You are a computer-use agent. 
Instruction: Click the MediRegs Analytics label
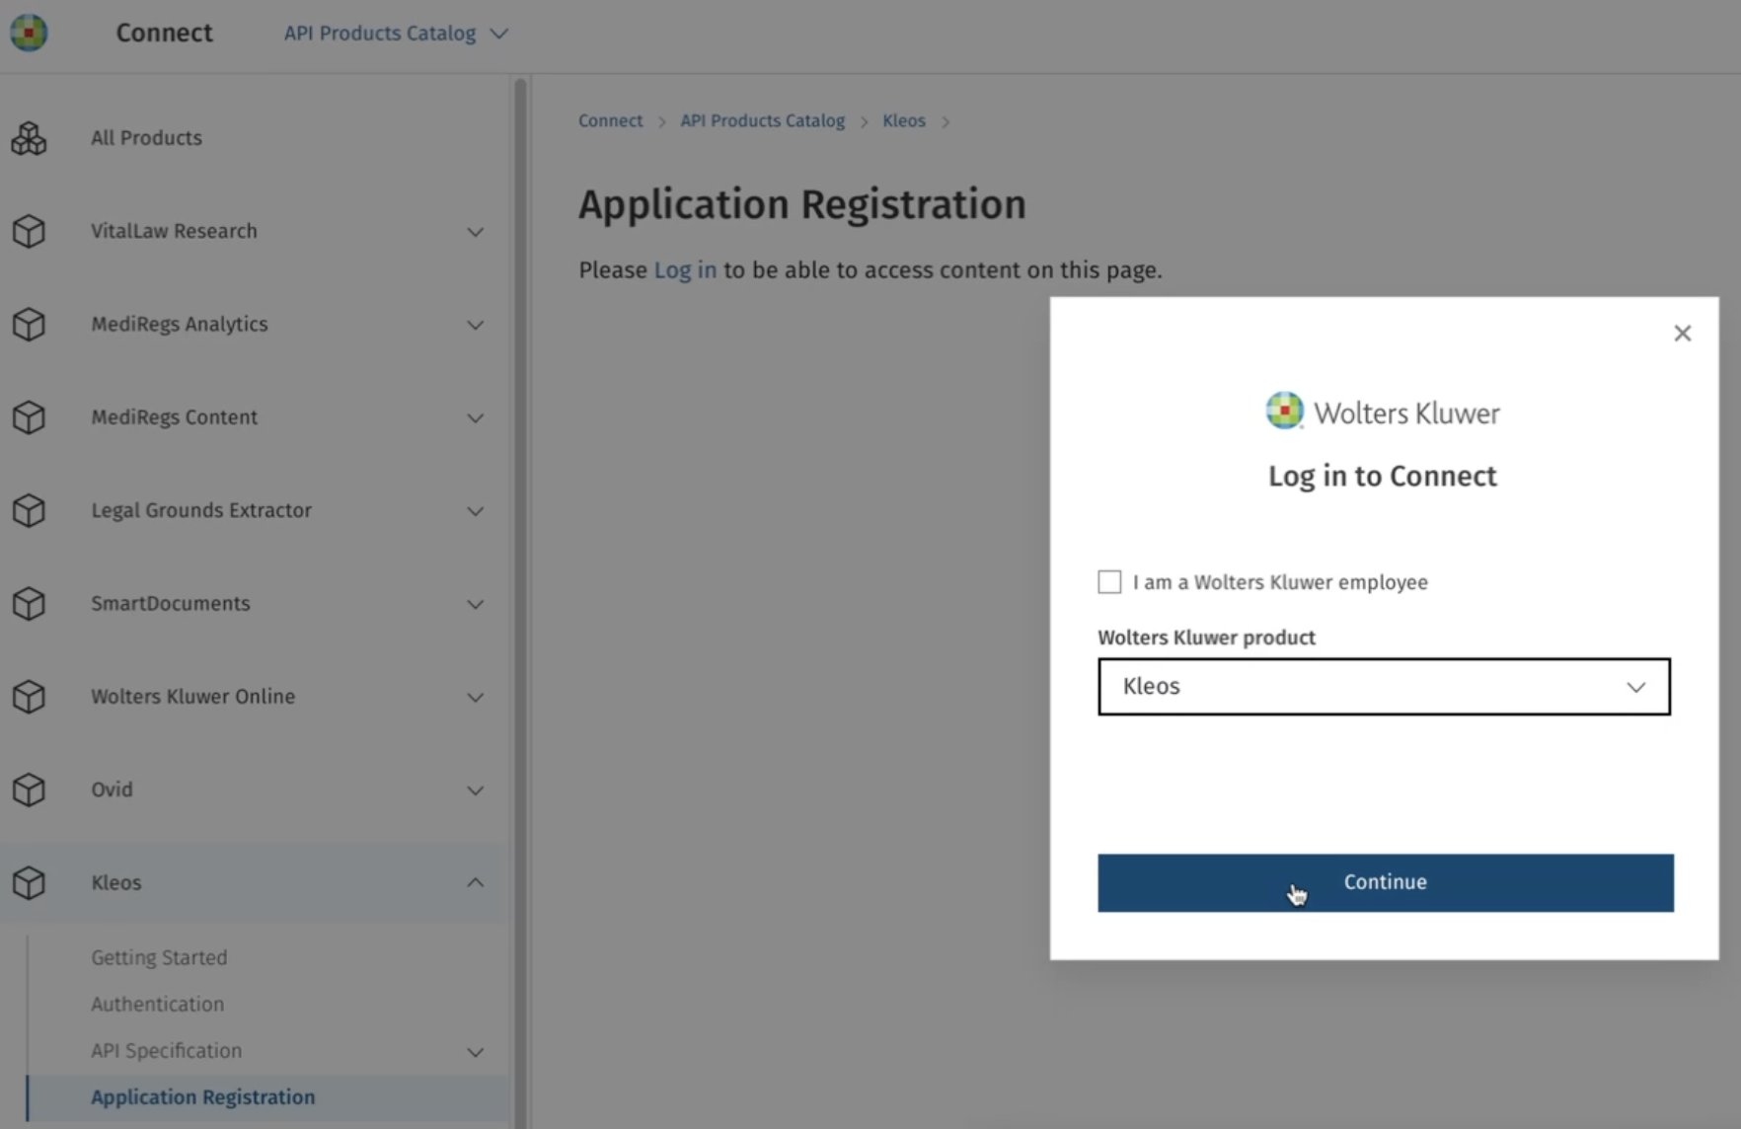point(180,324)
